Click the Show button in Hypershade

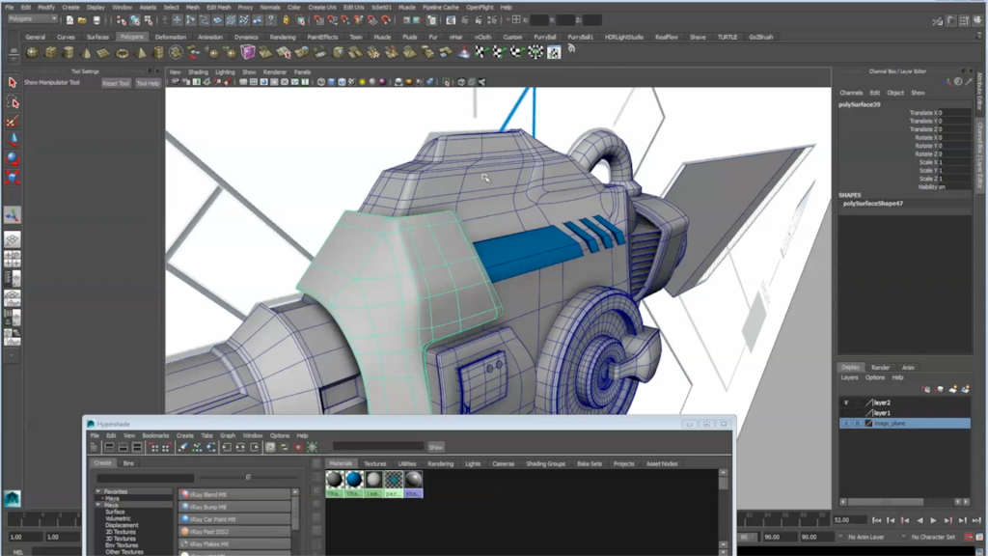point(436,447)
